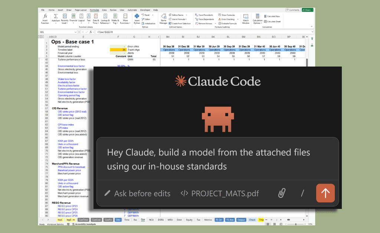The width and height of the screenshot is (380, 233).
Task: Click the paperclip attach icon in Claude Code
Action: (282, 193)
